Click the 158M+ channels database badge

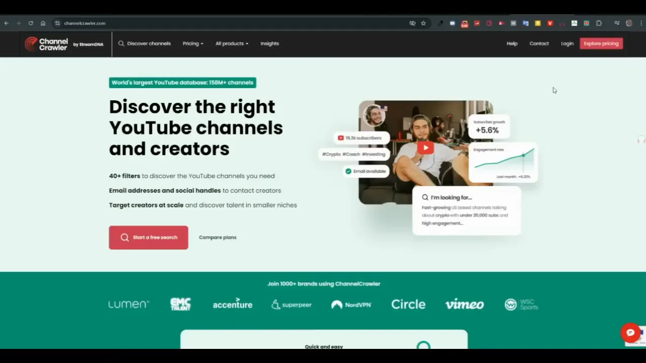click(183, 83)
